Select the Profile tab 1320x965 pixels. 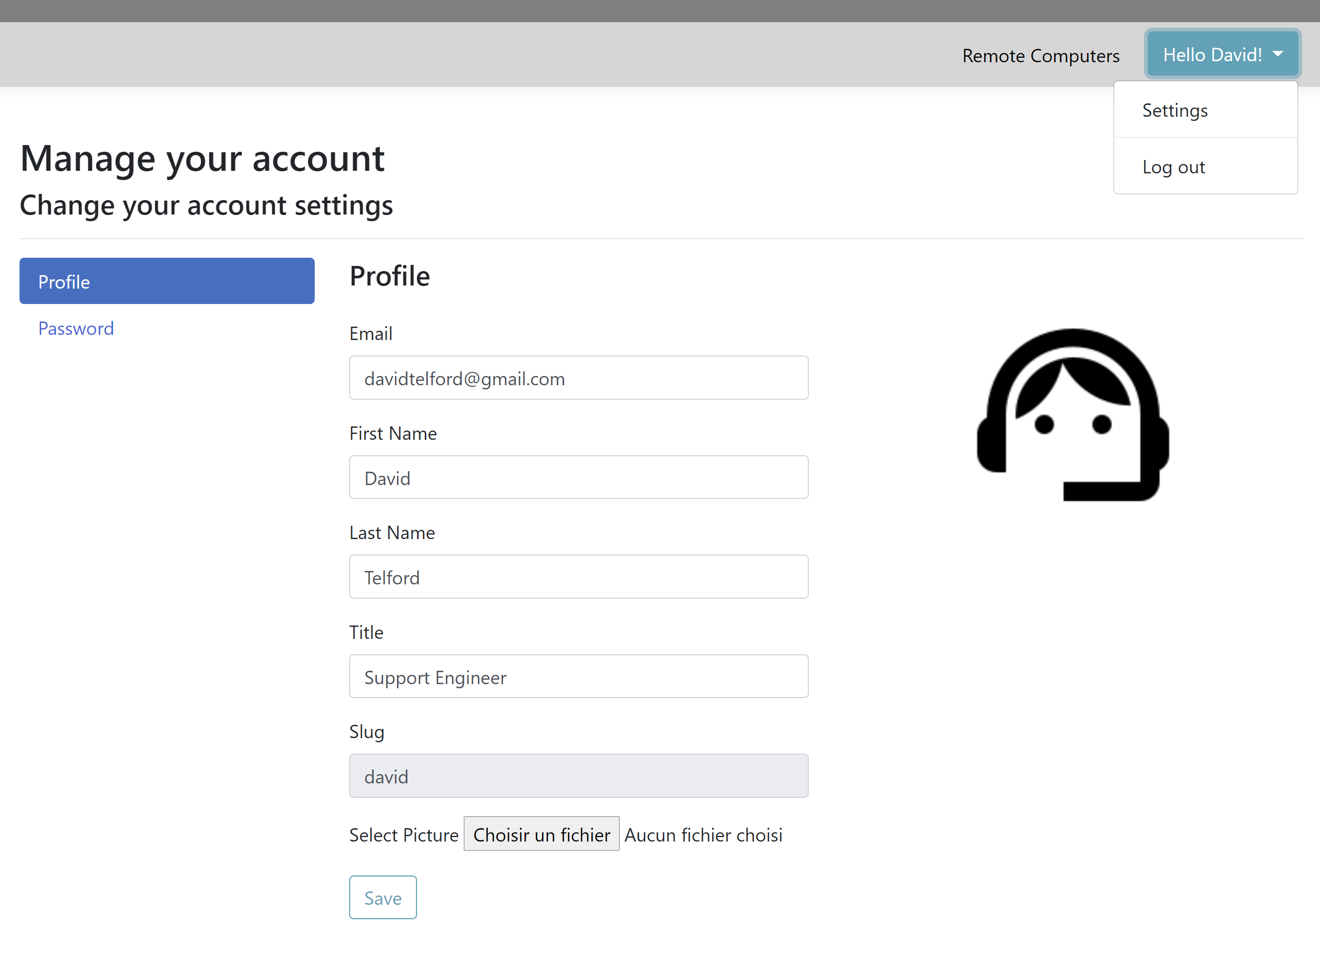[167, 281]
